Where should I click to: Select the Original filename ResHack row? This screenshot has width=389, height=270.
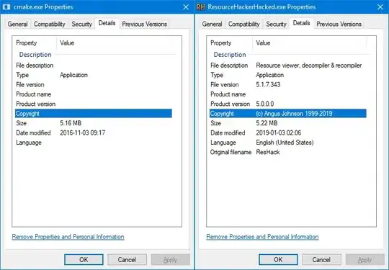(x=287, y=152)
